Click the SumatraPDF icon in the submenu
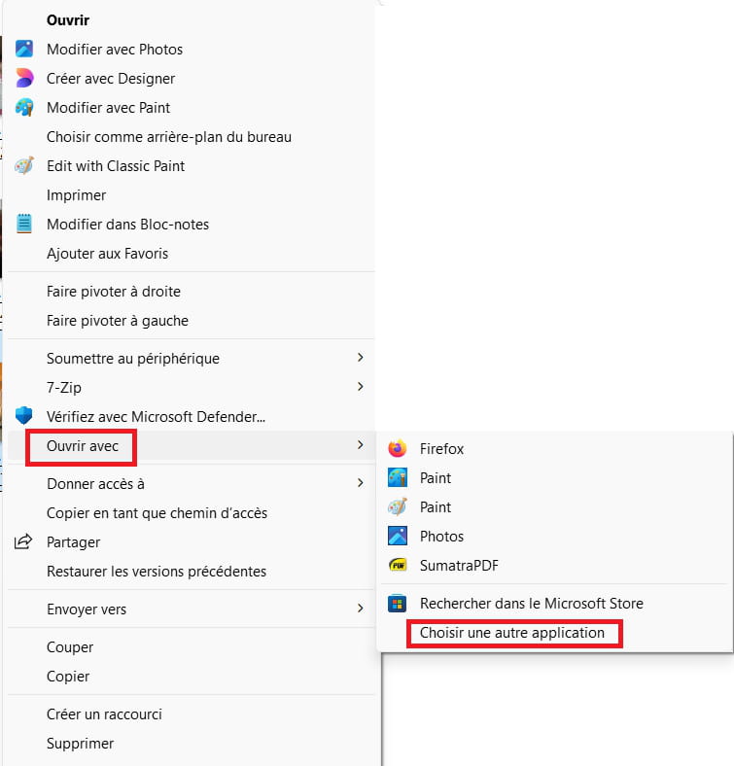The height and width of the screenshot is (766, 734). (x=397, y=566)
